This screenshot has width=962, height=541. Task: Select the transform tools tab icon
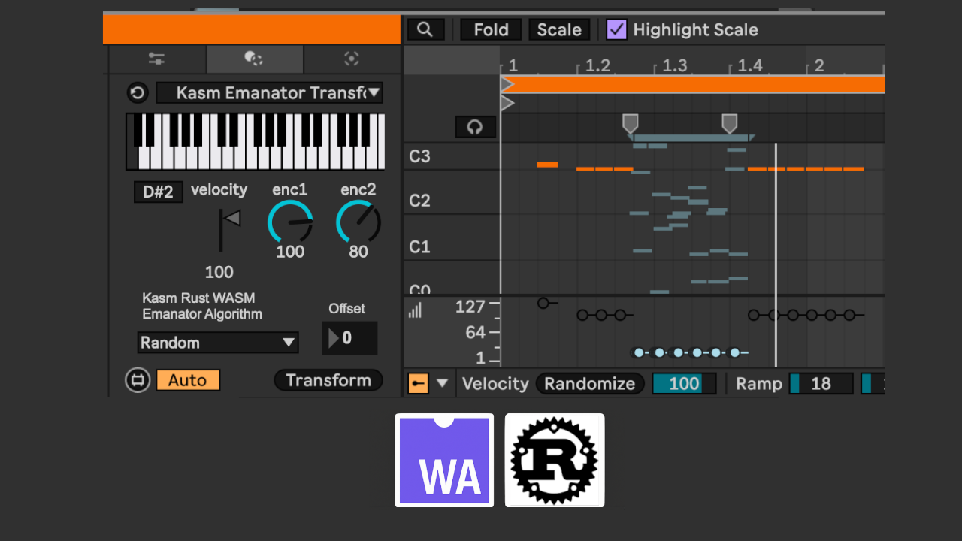pos(254,59)
